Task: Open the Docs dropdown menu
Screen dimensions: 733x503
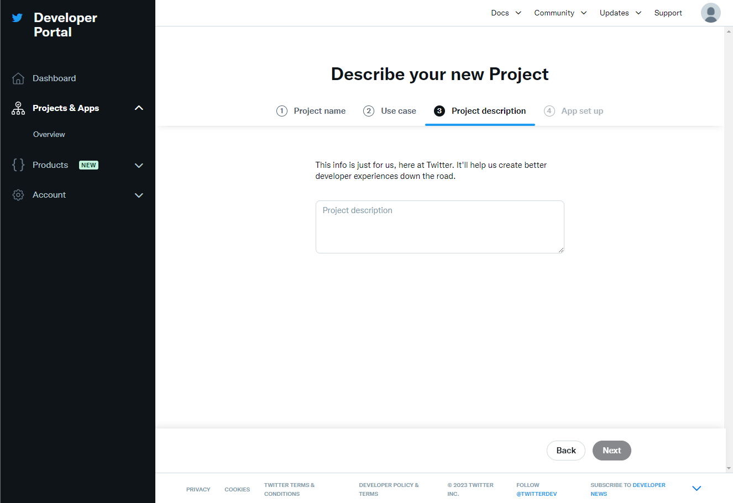Action: click(x=506, y=13)
